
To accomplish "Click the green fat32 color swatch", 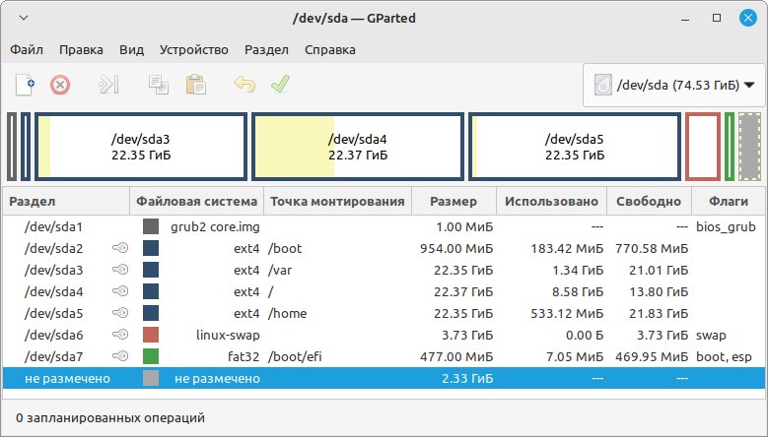I will pos(151,356).
